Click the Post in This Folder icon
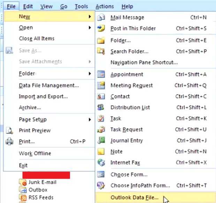 pyautogui.click(x=101, y=28)
